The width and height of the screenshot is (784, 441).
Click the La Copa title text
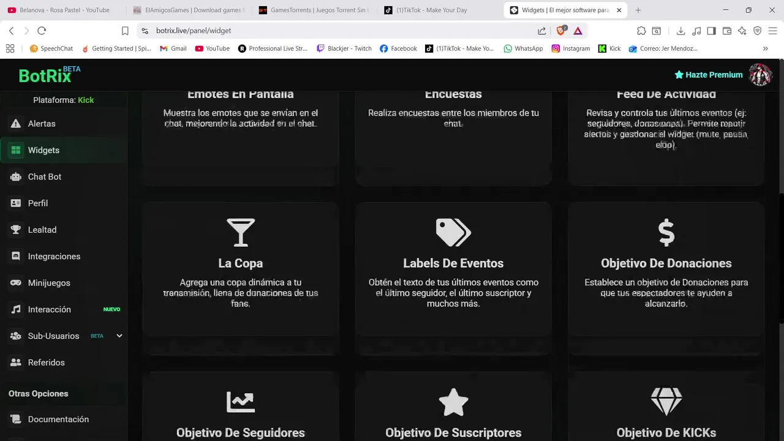coord(241,263)
